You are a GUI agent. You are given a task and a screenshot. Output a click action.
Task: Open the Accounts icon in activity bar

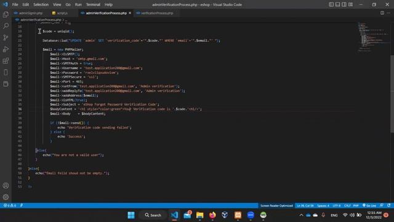click(6, 186)
